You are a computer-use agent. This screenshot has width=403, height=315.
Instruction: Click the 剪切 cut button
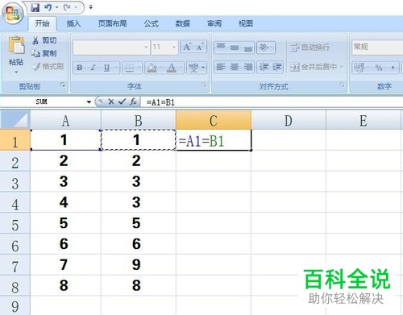[44, 40]
